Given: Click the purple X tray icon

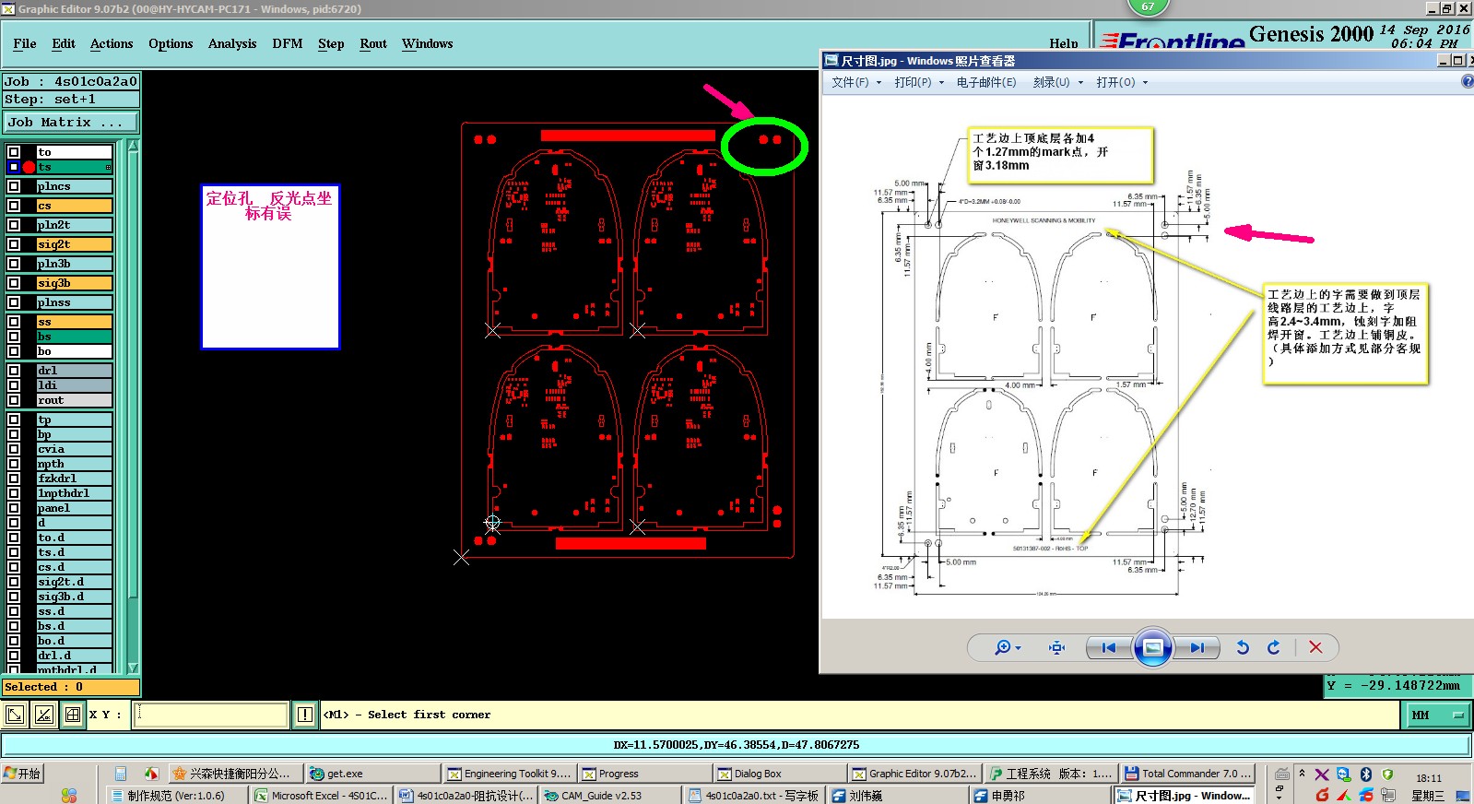Looking at the screenshot, I should coord(1322,774).
